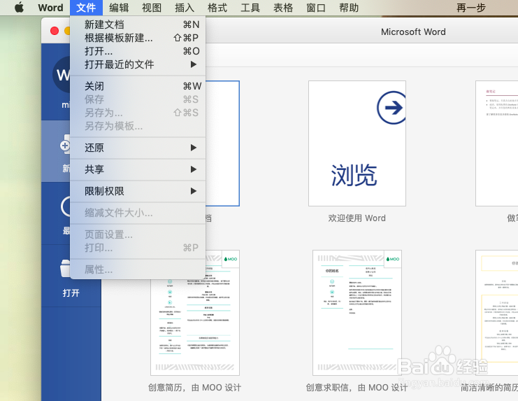
Task: Open the note-taking template thumbnail at top right
Action: [496, 143]
